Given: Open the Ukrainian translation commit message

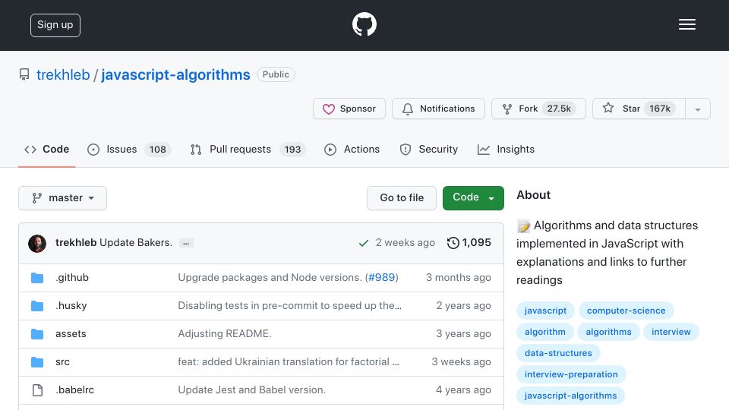Looking at the screenshot, I should pos(289,361).
